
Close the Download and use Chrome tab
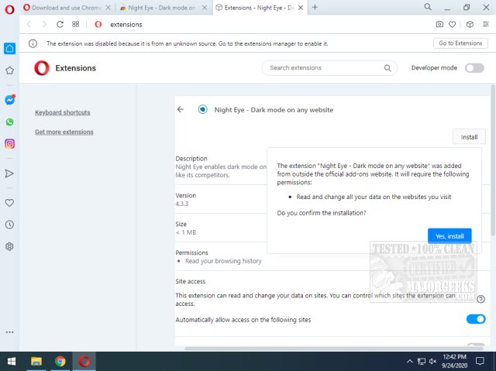108,8
